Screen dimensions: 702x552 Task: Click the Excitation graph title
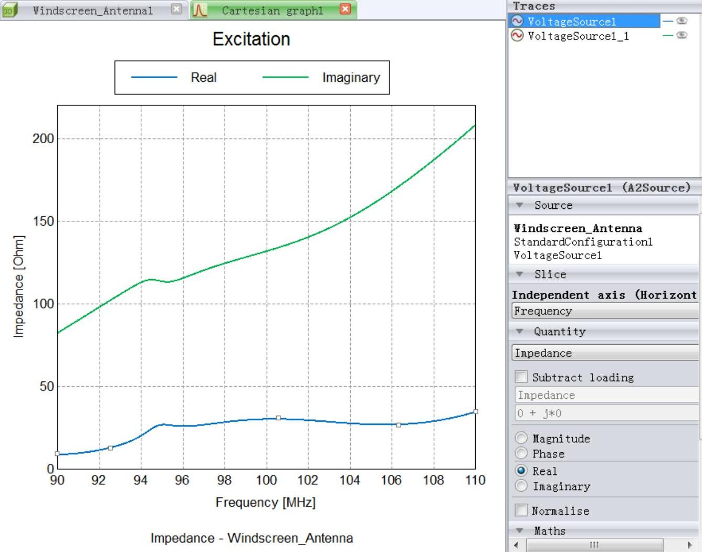(x=252, y=39)
